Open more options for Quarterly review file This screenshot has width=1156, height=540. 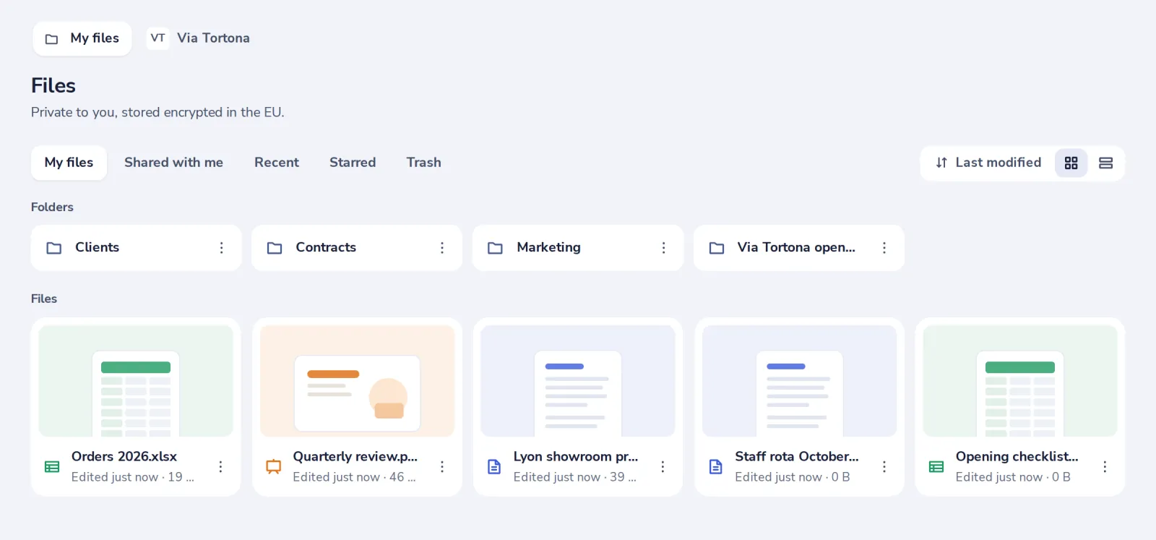(x=442, y=467)
